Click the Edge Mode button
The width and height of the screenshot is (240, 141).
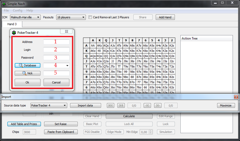click(x=115, y=132)
